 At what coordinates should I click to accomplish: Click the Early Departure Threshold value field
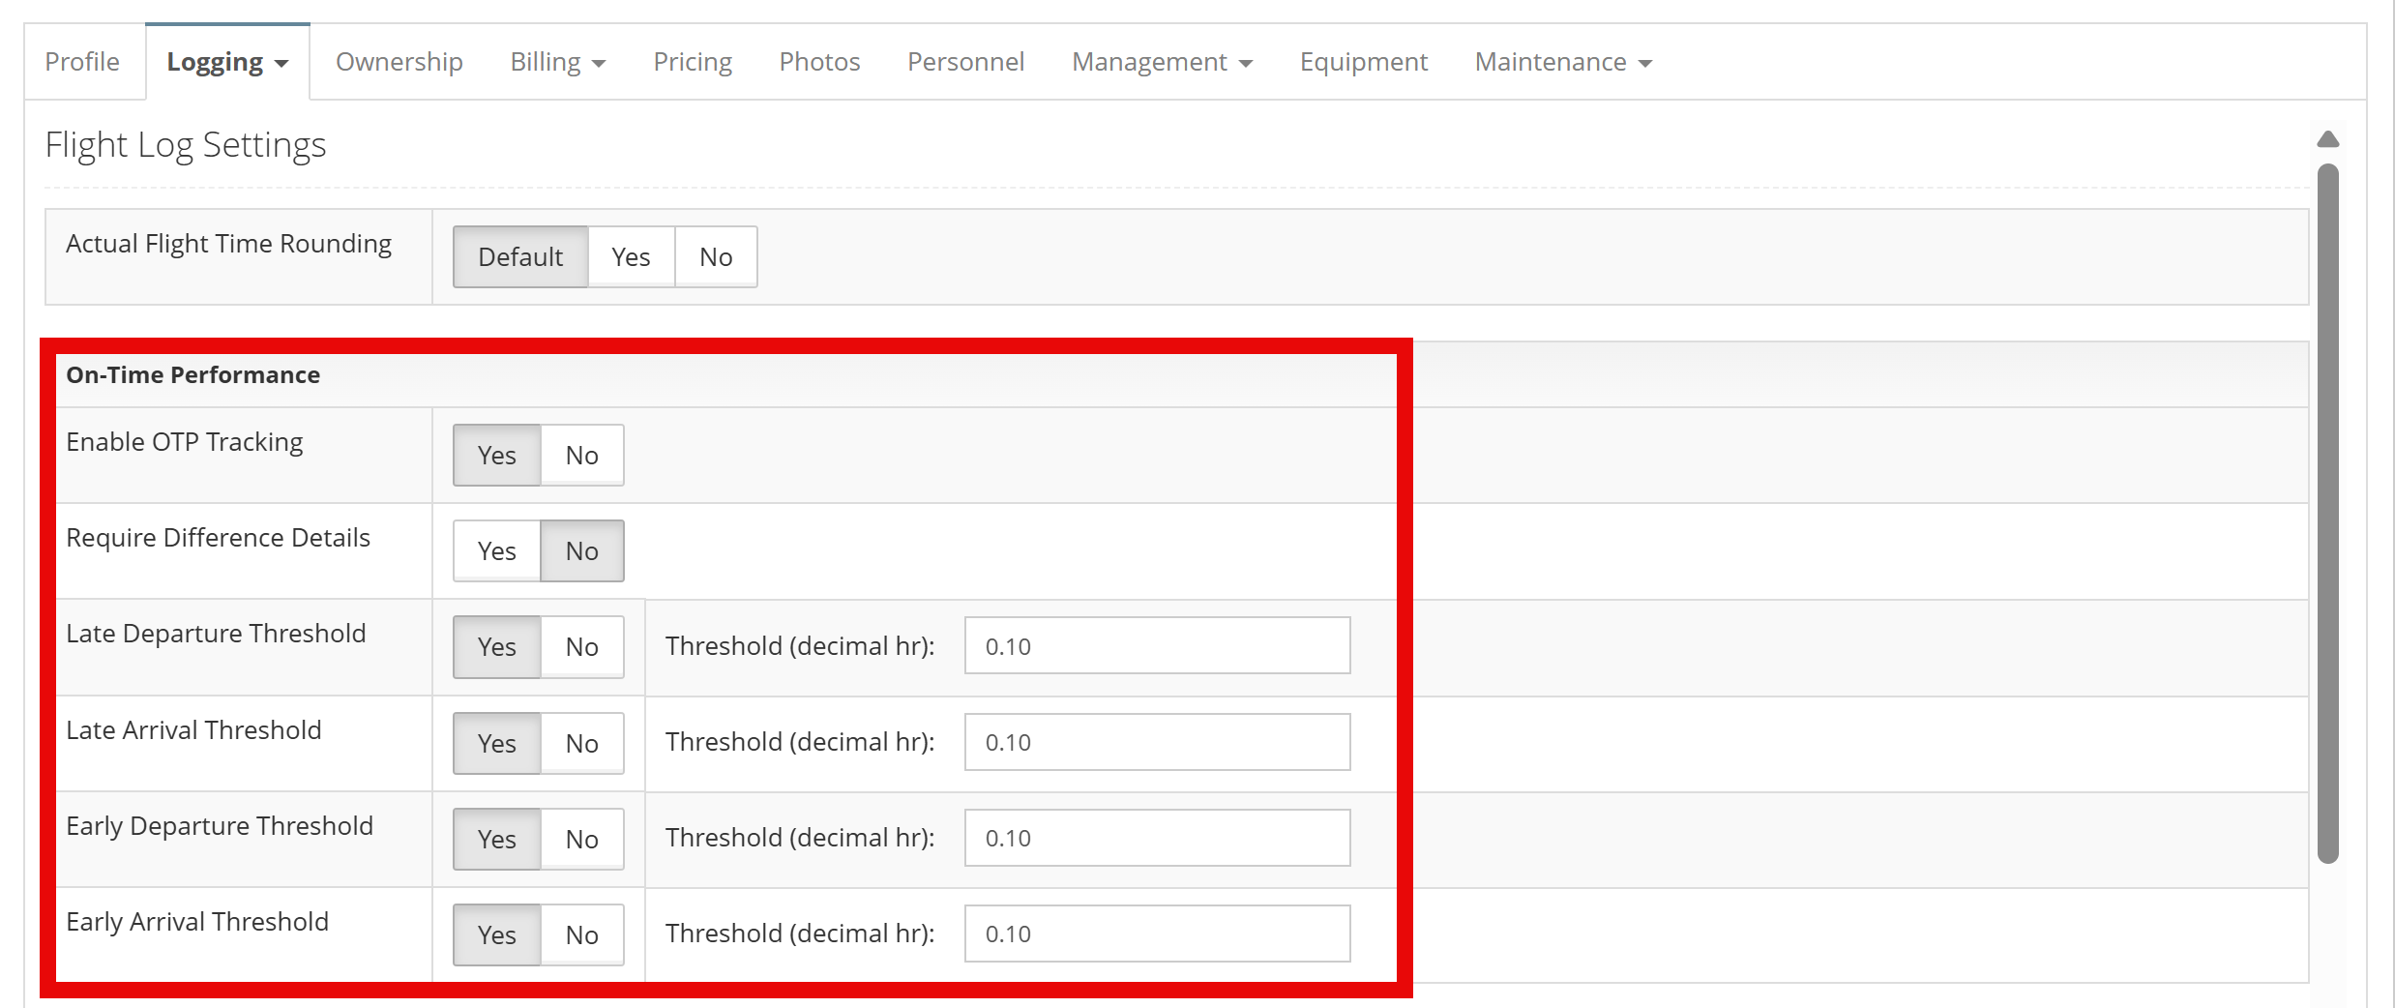pyautogui.click(x=1157, y=839)
